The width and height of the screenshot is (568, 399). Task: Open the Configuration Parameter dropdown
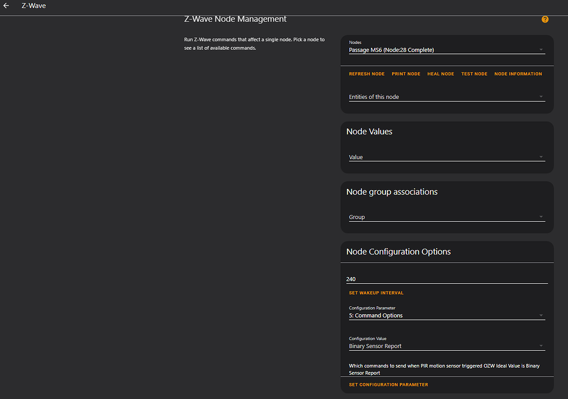[446, 313]
